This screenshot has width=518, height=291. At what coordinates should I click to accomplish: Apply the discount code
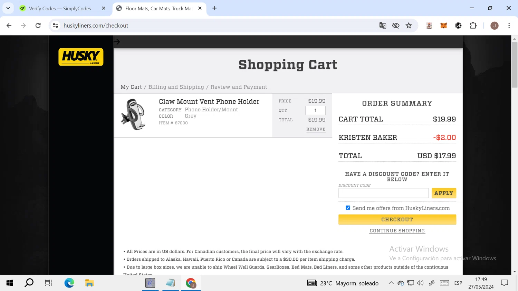(444, 193)
